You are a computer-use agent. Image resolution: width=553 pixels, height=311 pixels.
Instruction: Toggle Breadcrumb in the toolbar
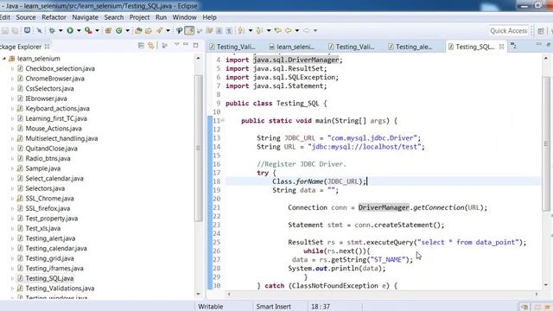[179, 31]
